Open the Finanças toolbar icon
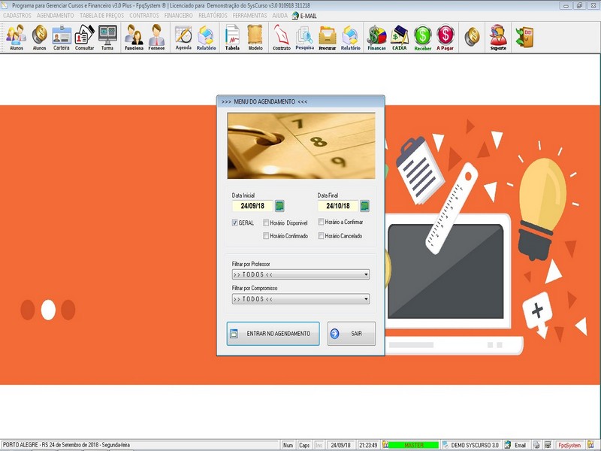This screenshot has width=601, height=451. (x=377, y=37)
